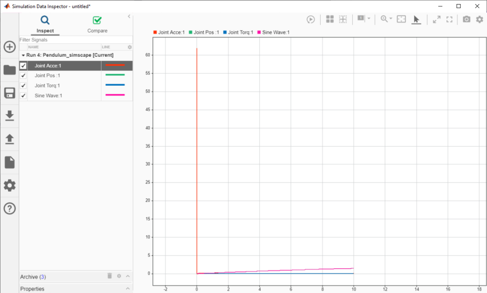The image size is (487, 293).
Task: Switch to the Compare tab
Action: pyautogui.click(x=97, y=24)
